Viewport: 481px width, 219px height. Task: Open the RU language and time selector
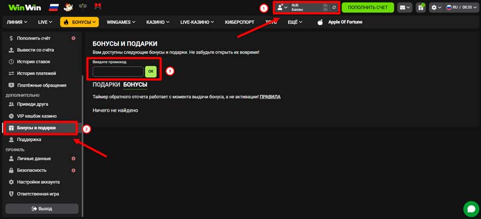(461, 7)
